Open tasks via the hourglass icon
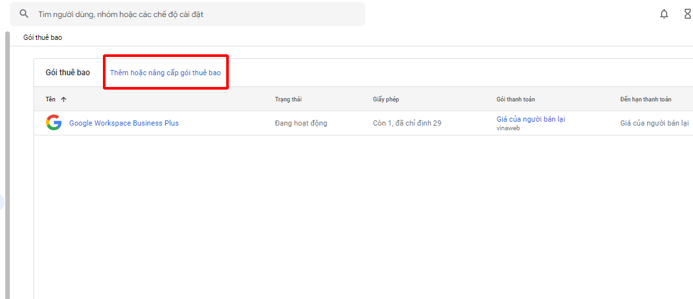The width and height of the screenshot is (693, 299). pos(687,14)
